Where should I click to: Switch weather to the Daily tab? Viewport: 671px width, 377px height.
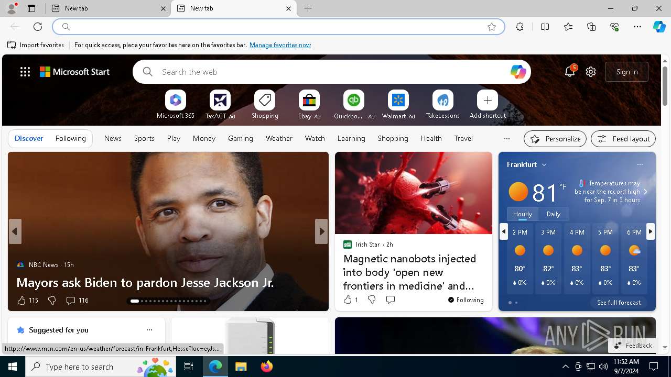[554, 214]
